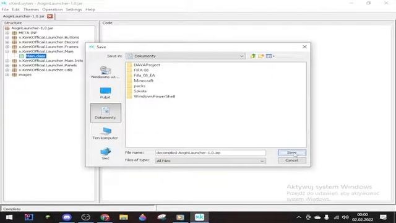Open Chrome from the taskbar

tap(105, 217)
